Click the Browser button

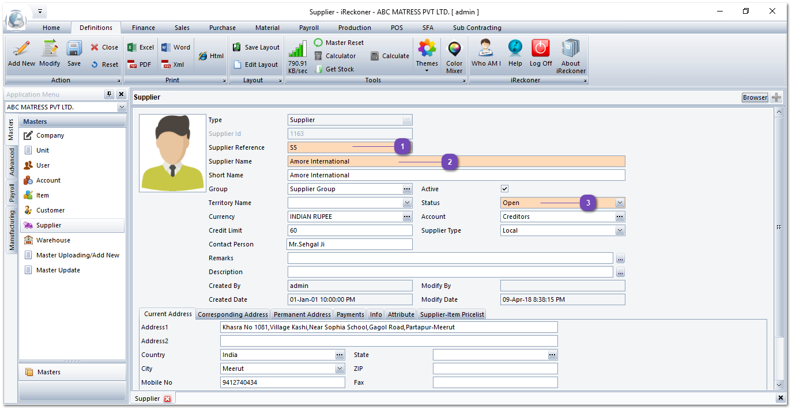(755, 97)
